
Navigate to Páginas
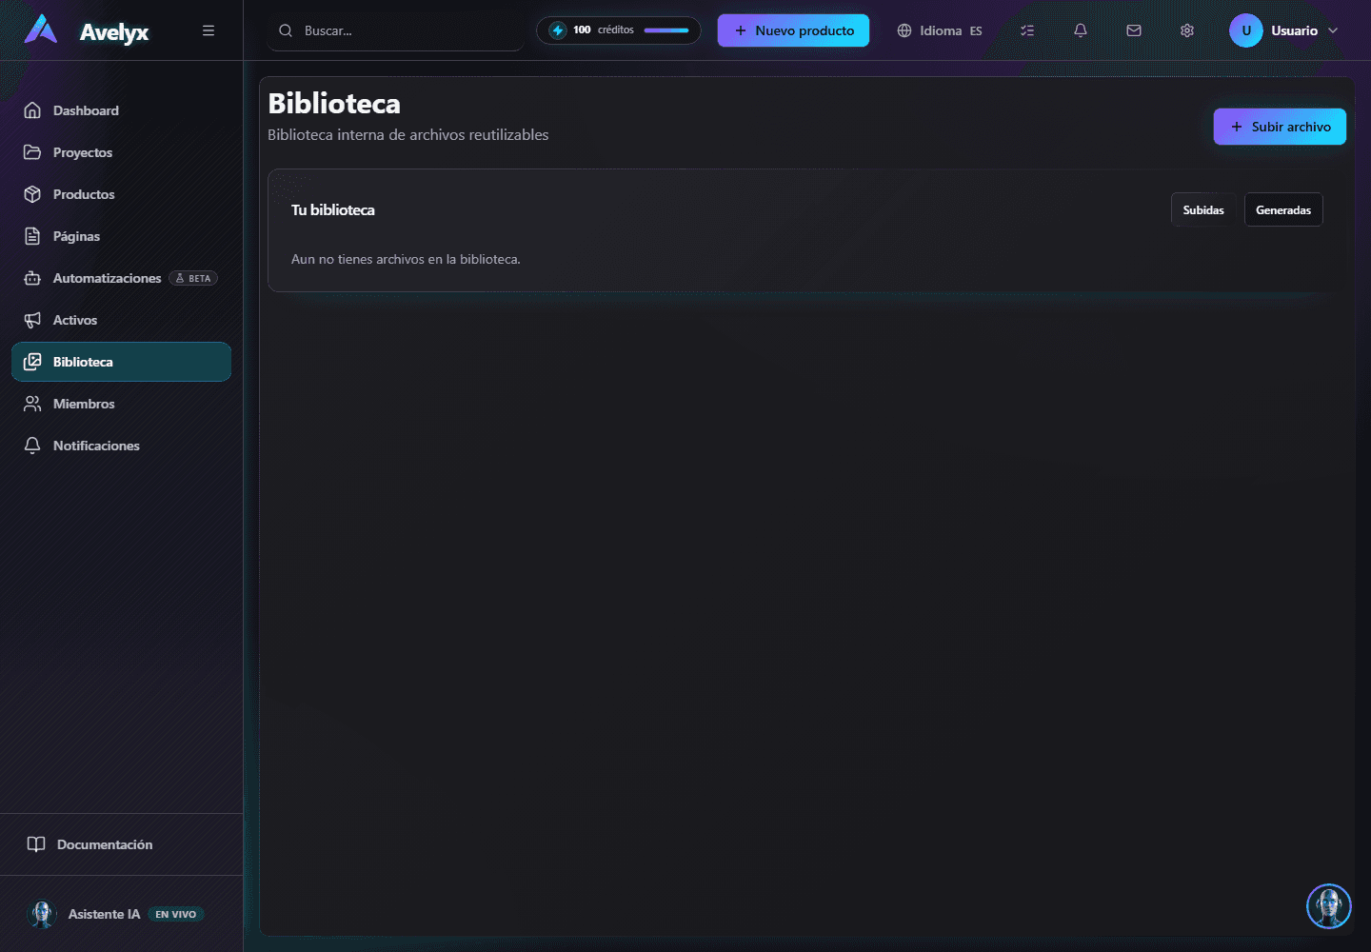pyautogui.click(x=121, y=236)
